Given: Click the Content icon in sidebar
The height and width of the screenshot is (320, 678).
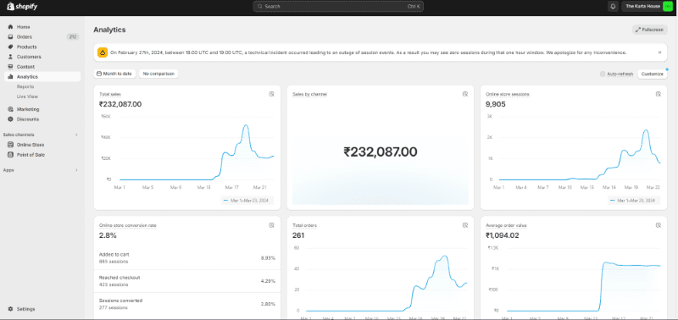Looking at the screenshot, I should (x=10, y=67).
